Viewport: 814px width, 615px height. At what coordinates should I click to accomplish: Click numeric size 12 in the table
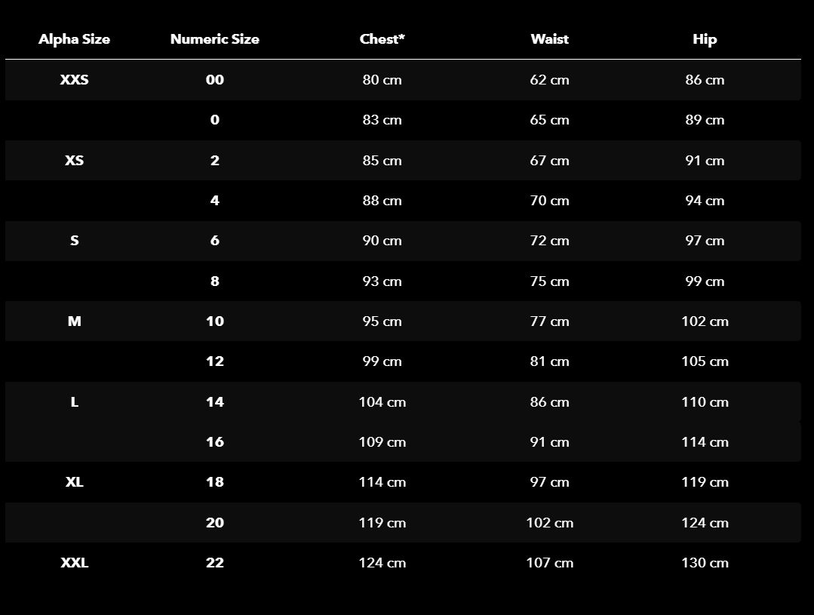(214, 361)
